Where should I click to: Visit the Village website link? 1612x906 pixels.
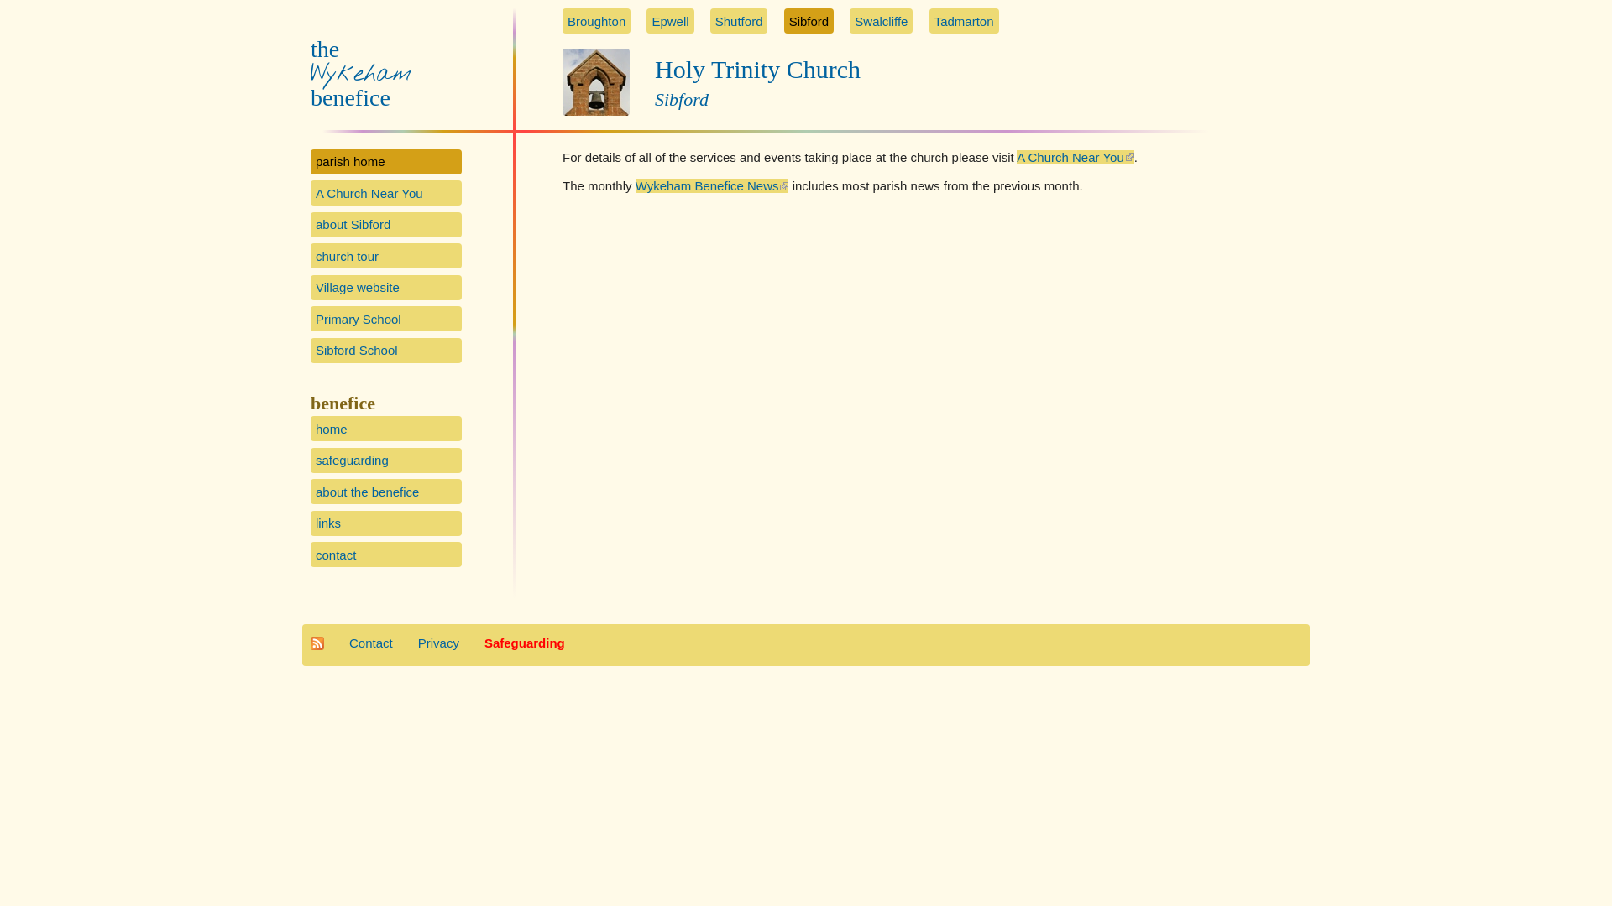click(x=386, y=288)
